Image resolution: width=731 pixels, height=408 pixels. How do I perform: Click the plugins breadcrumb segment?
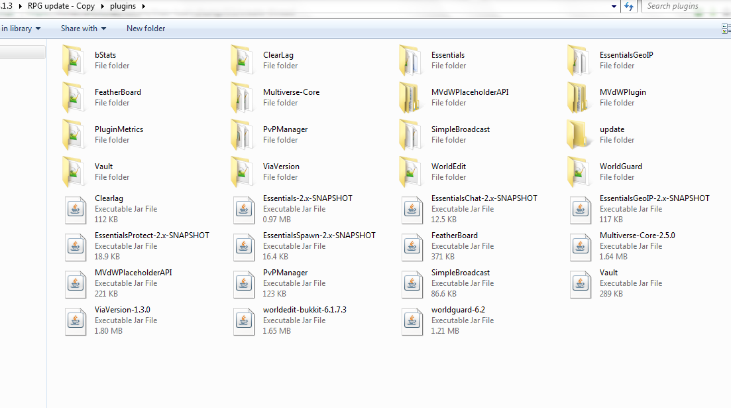pos(123,6)
